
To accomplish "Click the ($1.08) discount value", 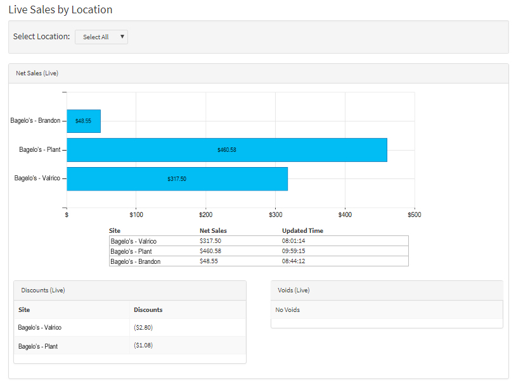I will point(143,346).
